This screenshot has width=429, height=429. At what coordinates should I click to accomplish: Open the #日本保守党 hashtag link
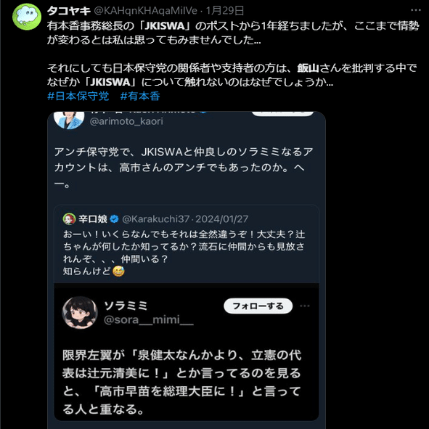tap(78, 97)
